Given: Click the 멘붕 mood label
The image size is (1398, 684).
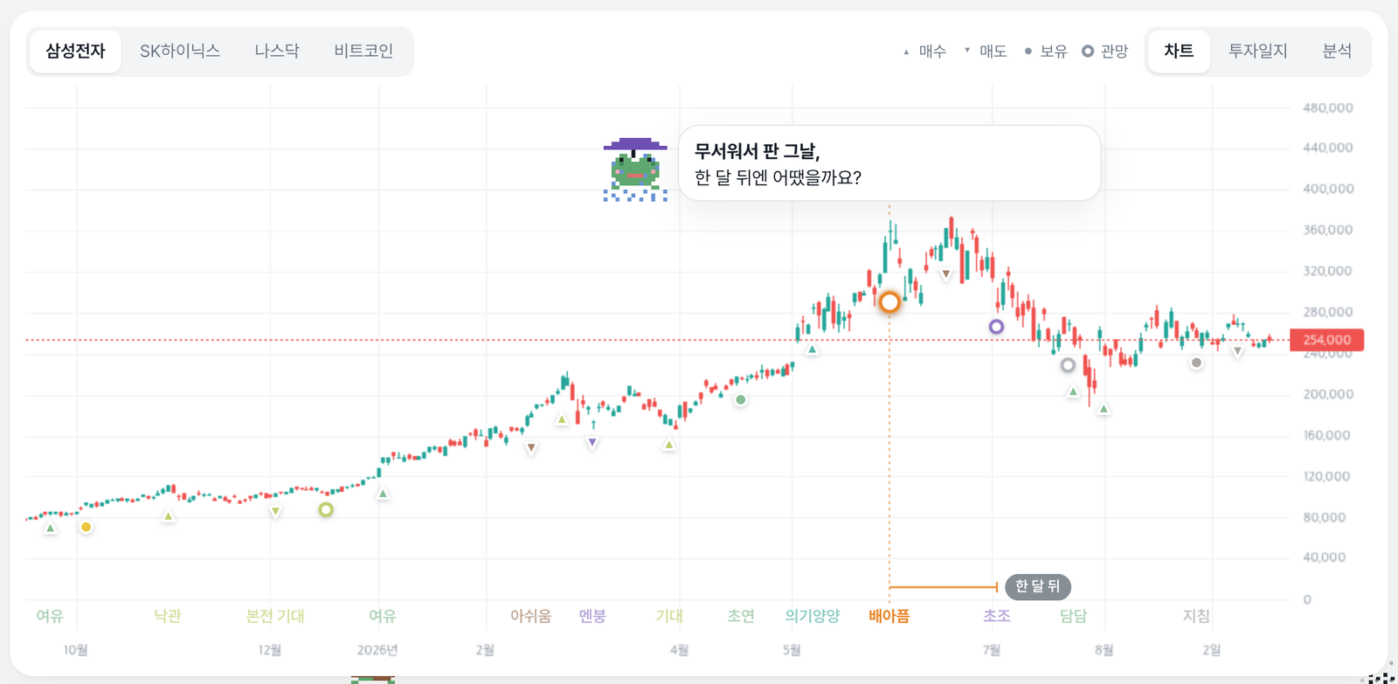Looking at the screenshot, I should click(x=592, y=616).
